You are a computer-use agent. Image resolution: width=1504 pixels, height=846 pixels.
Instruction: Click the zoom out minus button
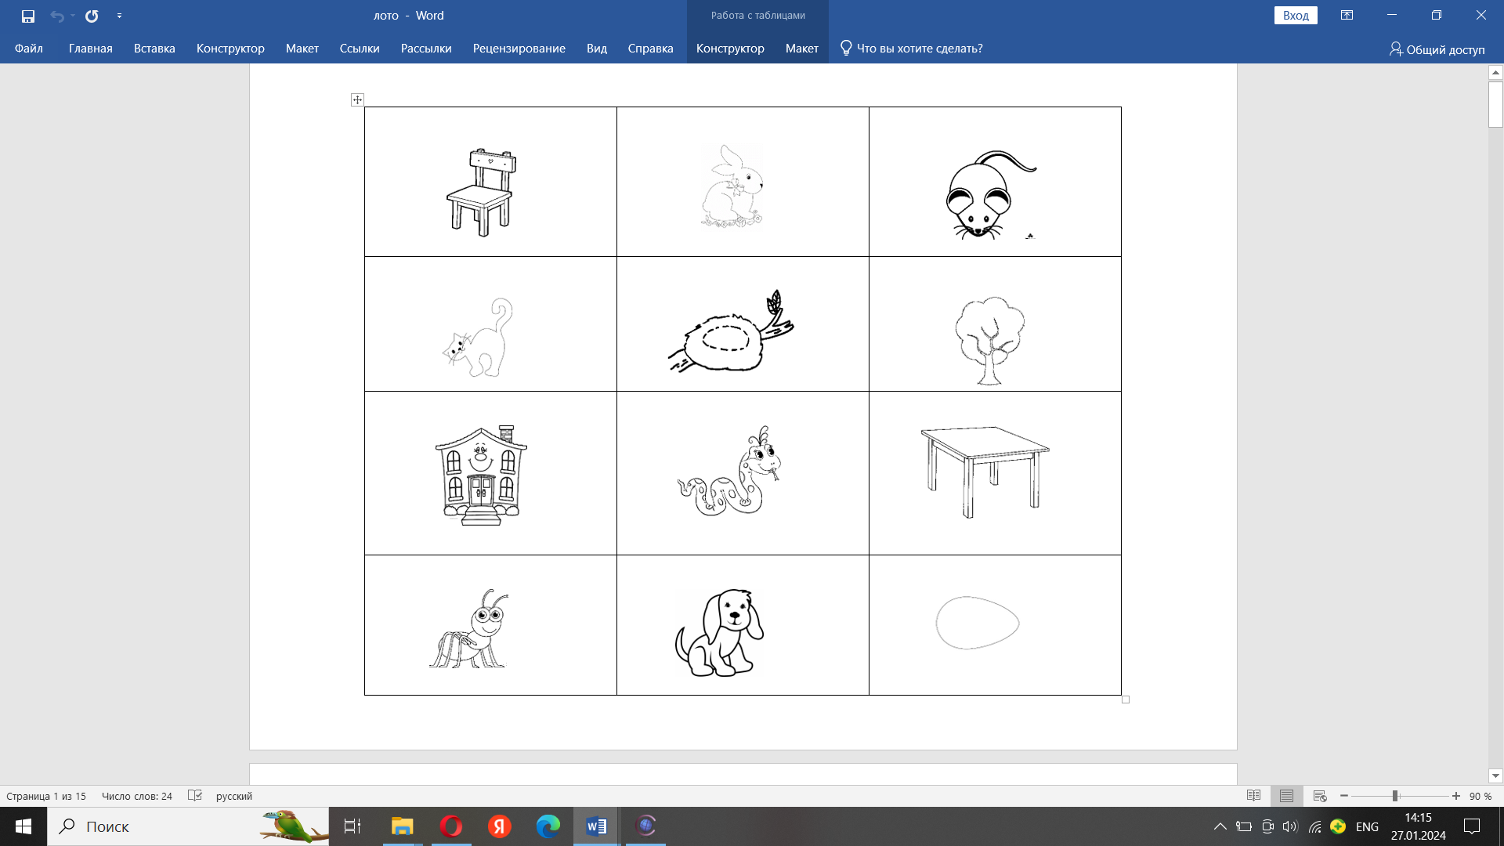pos(1344,796)
